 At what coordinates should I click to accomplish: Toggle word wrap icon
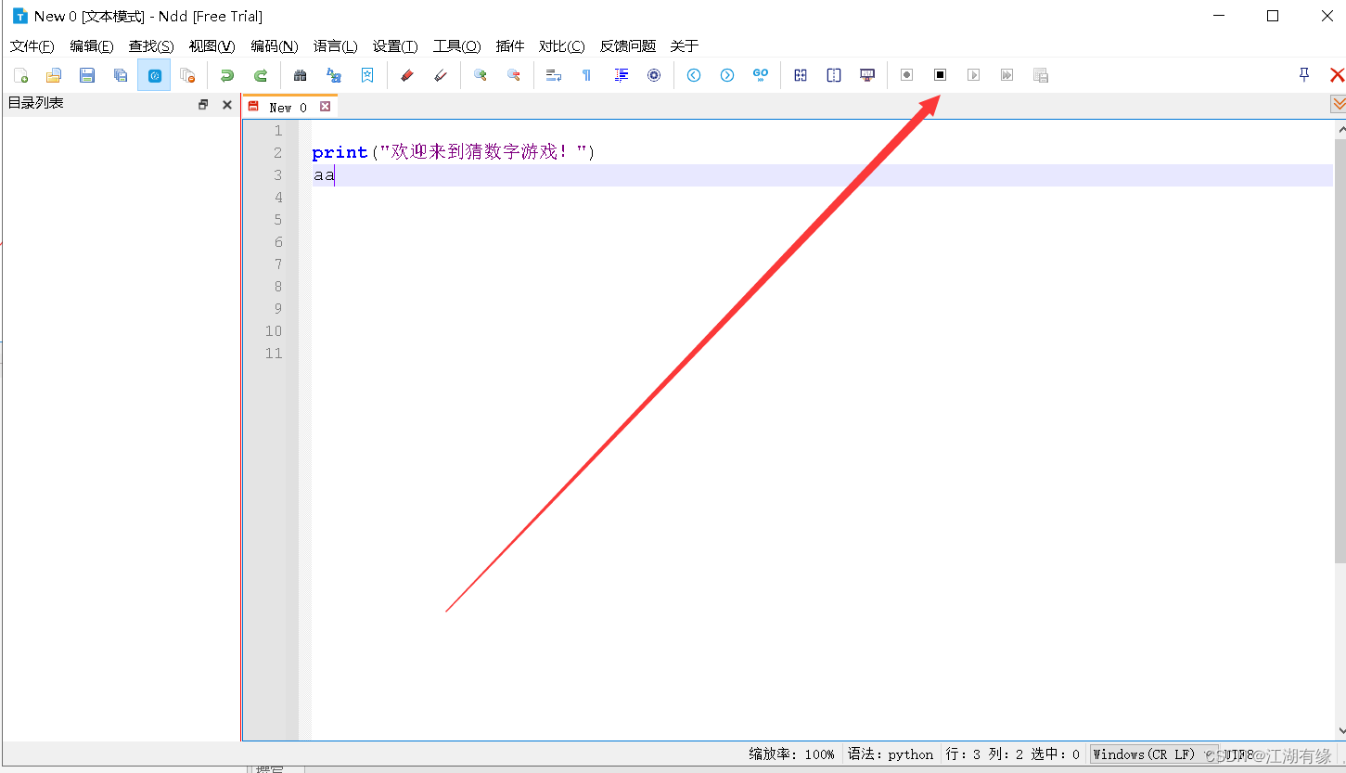[554, 75]
